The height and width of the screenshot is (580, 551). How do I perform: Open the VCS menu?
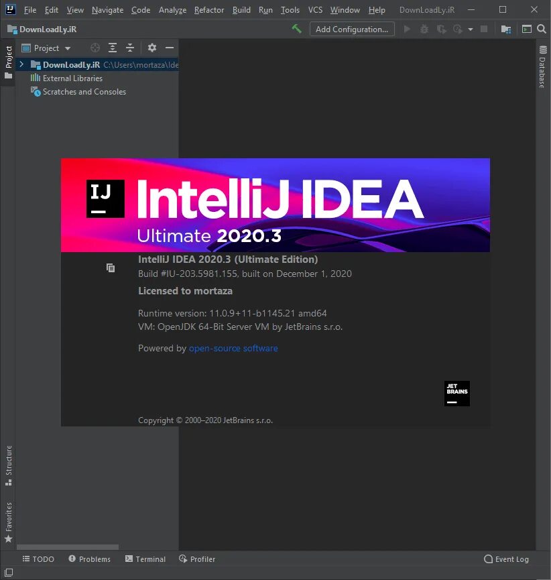(x=316, y=10)
